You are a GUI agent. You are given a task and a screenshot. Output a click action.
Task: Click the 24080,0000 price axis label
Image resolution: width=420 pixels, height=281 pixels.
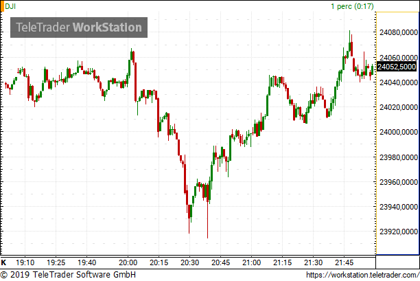pyautogui.click(x=399, y=32)
